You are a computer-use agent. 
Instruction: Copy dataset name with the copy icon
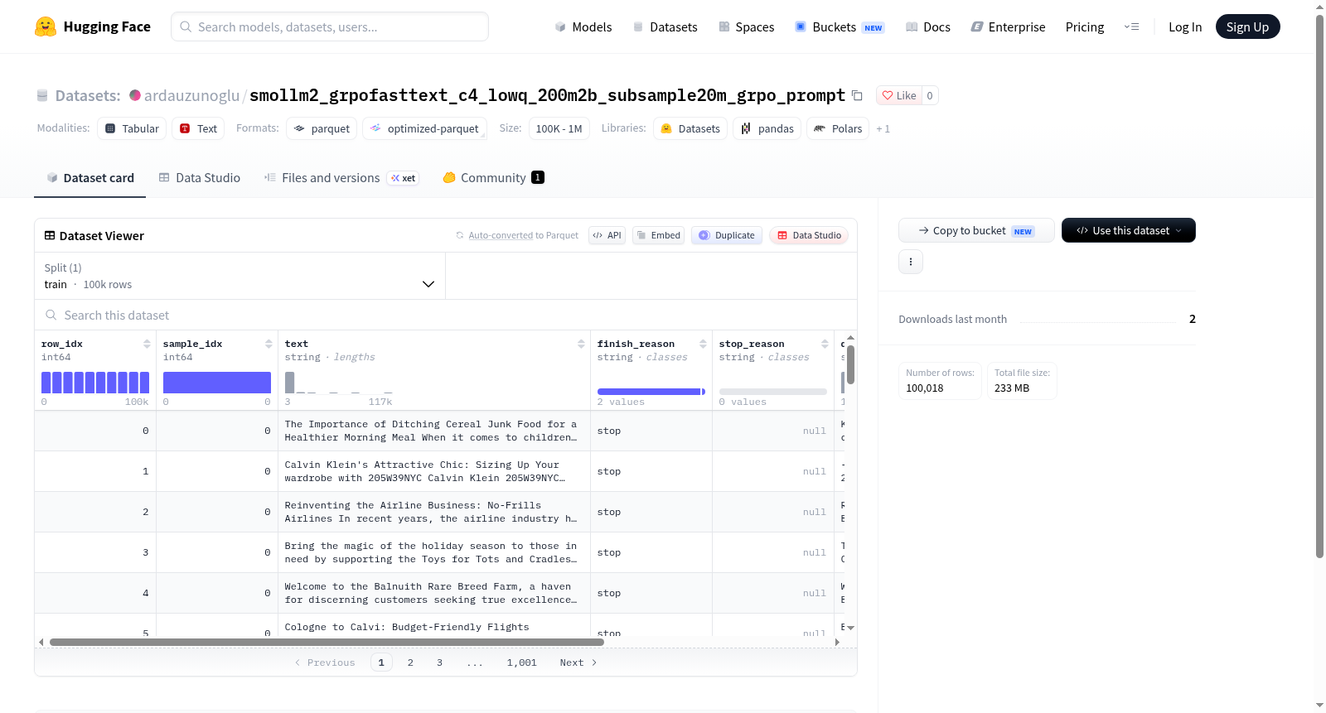(857, 95)
